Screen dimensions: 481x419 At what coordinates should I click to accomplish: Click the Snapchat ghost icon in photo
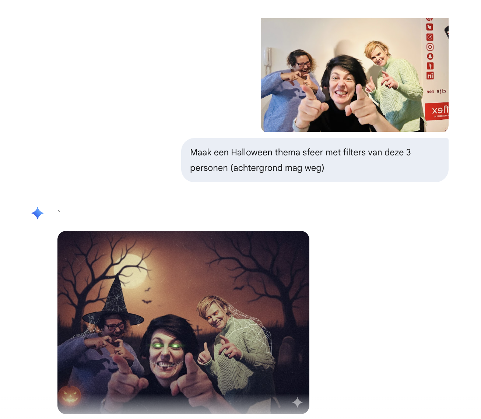[x=430, y=56]
